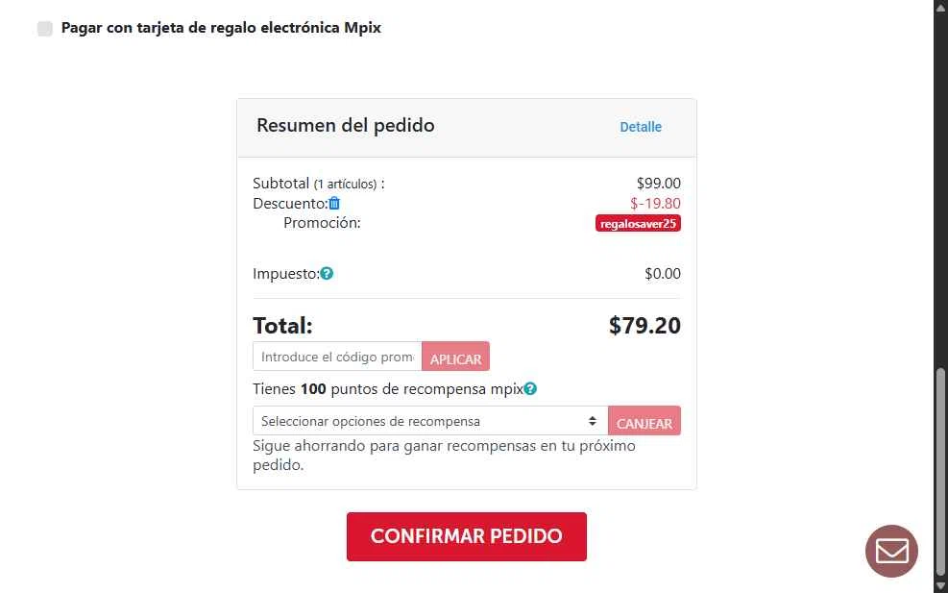This screenshot has height=593, width=948.
Task: Enable the Mpix e-gift card payment checkbox
Action: 45,29
